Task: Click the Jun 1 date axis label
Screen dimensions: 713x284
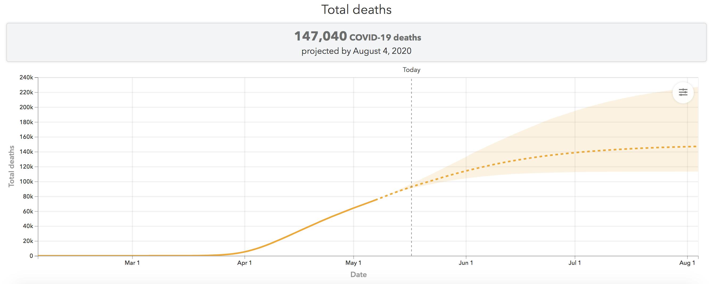Action: (466, 263)
